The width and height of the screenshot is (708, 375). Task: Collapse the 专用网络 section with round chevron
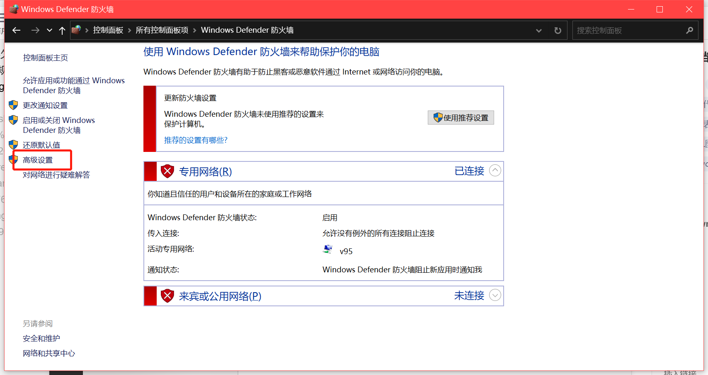[495, 171]
